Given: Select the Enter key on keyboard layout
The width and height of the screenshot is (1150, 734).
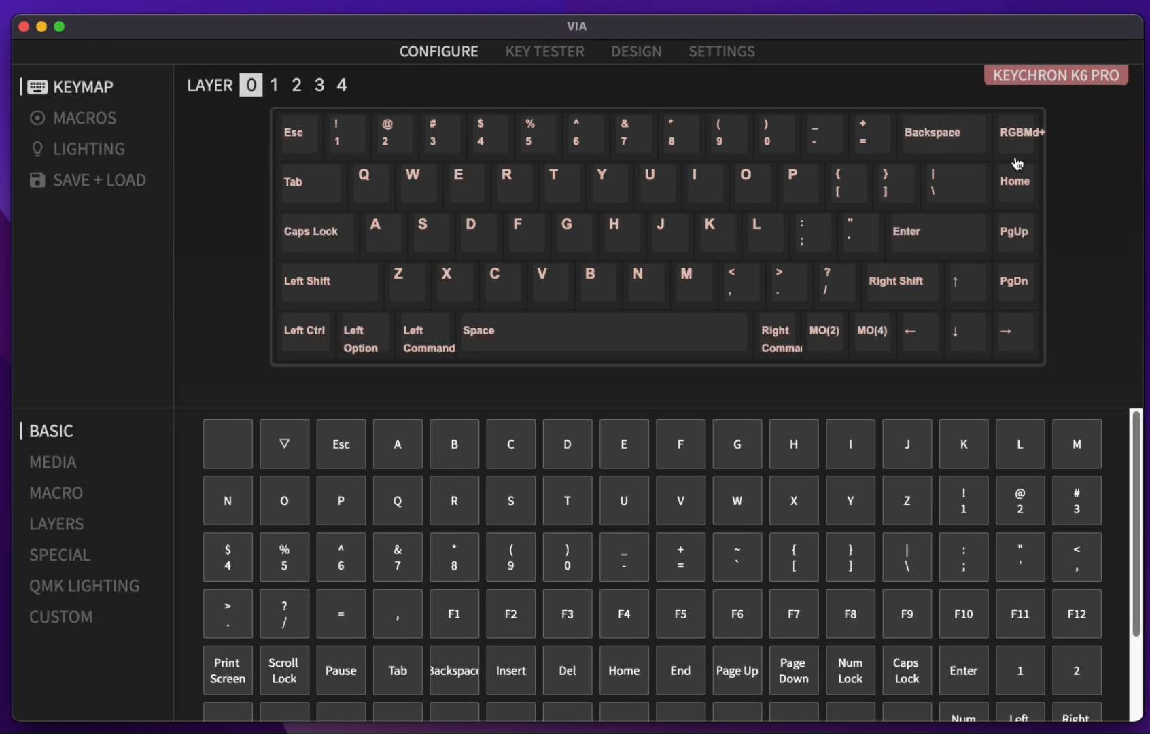Looking at the screenshot, I should [937, 232].
